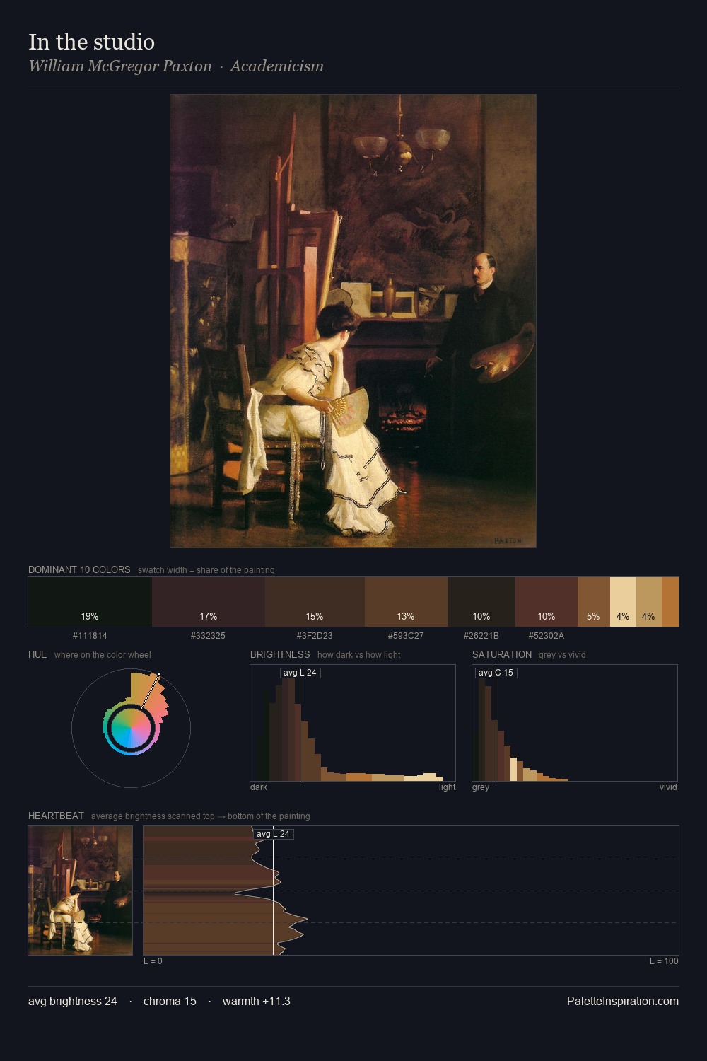Screen dimensions: 707x1061
Task: Choose the first 10% near-black swatch
Action: click(x=481, y=602)
